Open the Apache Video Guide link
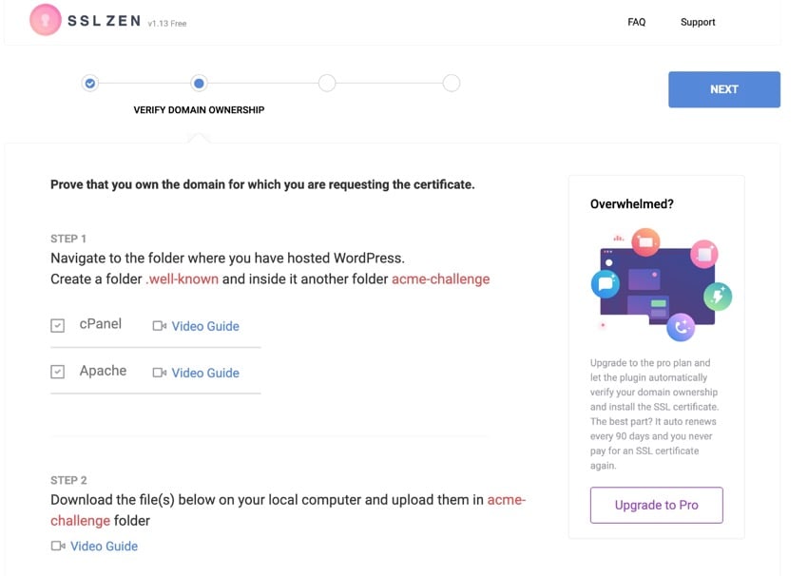 tap(205, 373)
